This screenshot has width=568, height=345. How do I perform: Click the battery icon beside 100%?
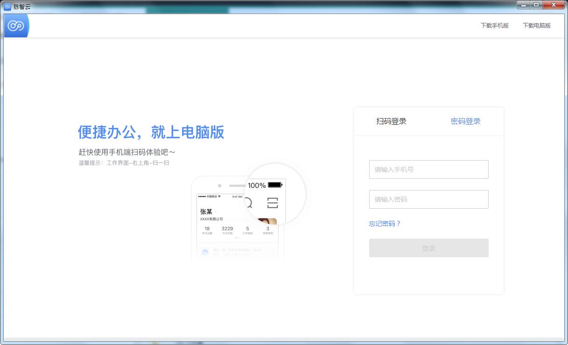coord(275,185)
